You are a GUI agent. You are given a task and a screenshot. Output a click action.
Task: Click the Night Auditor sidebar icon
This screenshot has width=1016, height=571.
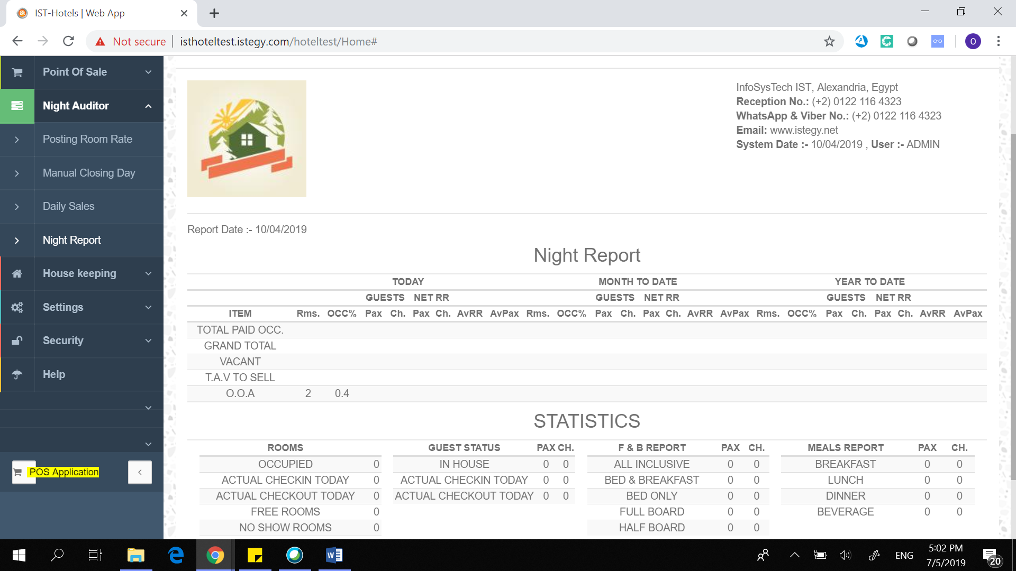[17, 106]
